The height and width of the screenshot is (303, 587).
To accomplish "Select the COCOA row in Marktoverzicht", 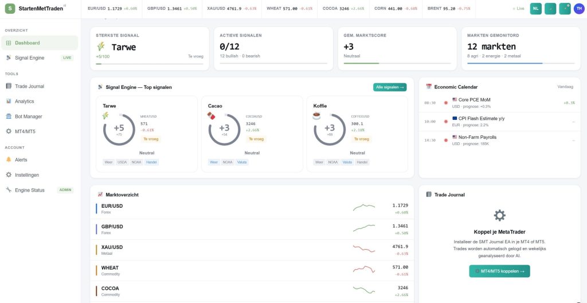I will pyautogui.click(x=252, y=292).
